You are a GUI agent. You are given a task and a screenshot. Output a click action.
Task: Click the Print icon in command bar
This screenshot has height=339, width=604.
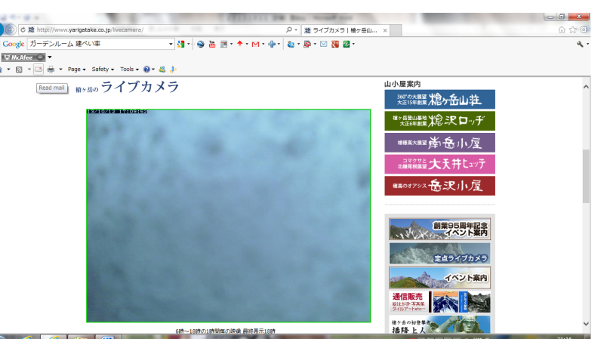point(51,69)
